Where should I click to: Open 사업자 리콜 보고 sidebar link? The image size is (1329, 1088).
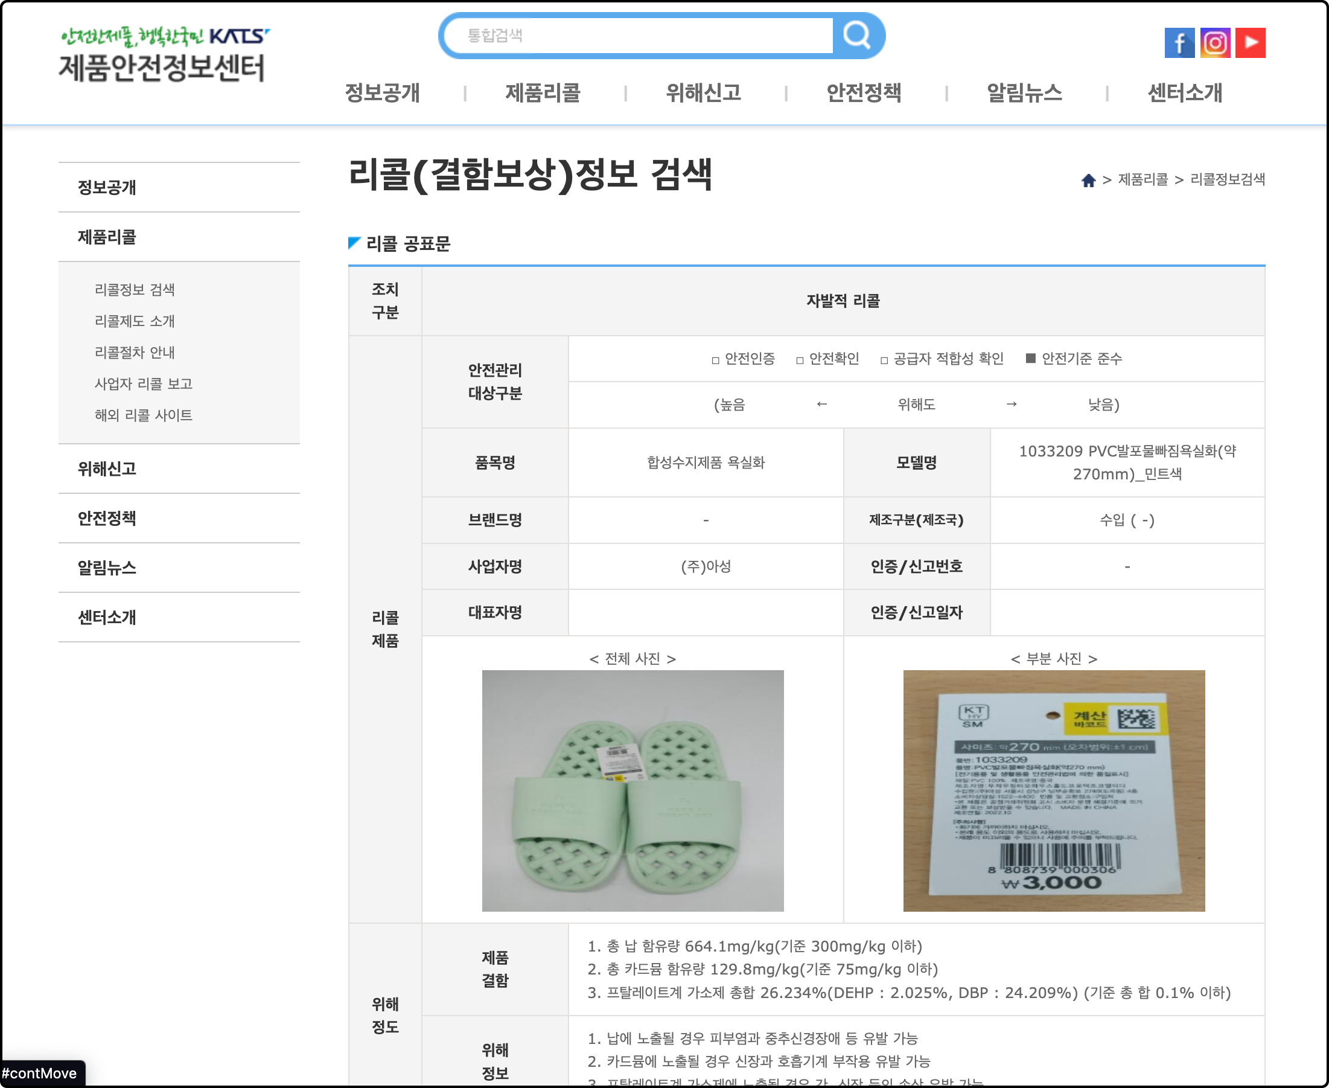[144, 383]
